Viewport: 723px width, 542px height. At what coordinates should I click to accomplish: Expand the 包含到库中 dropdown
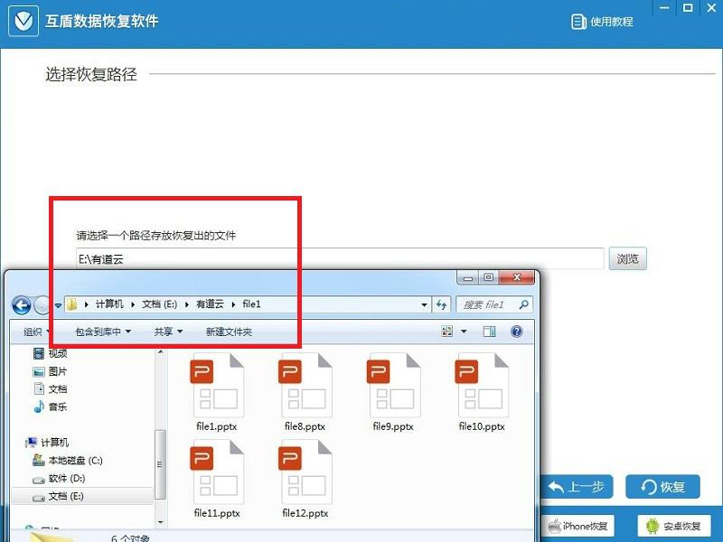pyautogui.click(x=102, y=332)
